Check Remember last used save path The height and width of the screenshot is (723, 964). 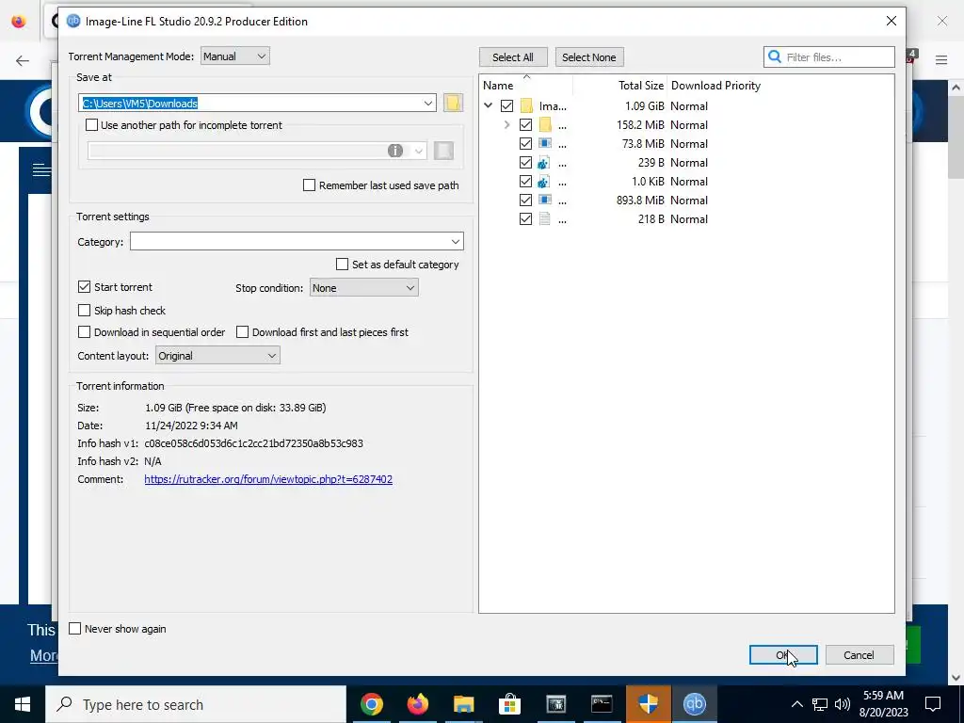coord(309,185)
